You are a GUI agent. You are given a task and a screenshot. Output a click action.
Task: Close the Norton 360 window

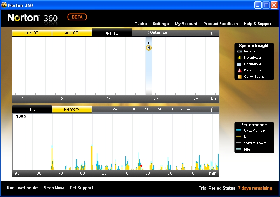coord(274,5)
